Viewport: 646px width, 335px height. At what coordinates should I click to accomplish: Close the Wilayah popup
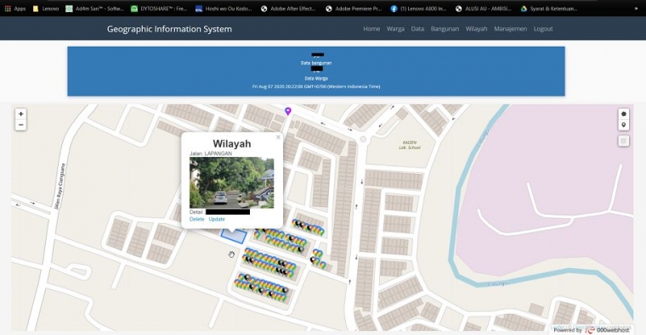(x=278, y=137)
